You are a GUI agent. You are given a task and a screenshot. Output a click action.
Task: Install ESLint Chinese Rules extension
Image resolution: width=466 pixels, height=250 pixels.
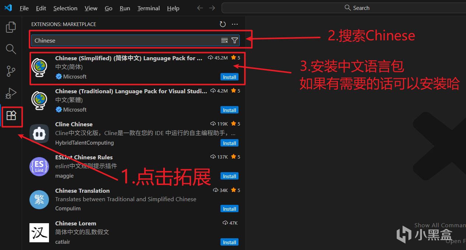[229, 176]
